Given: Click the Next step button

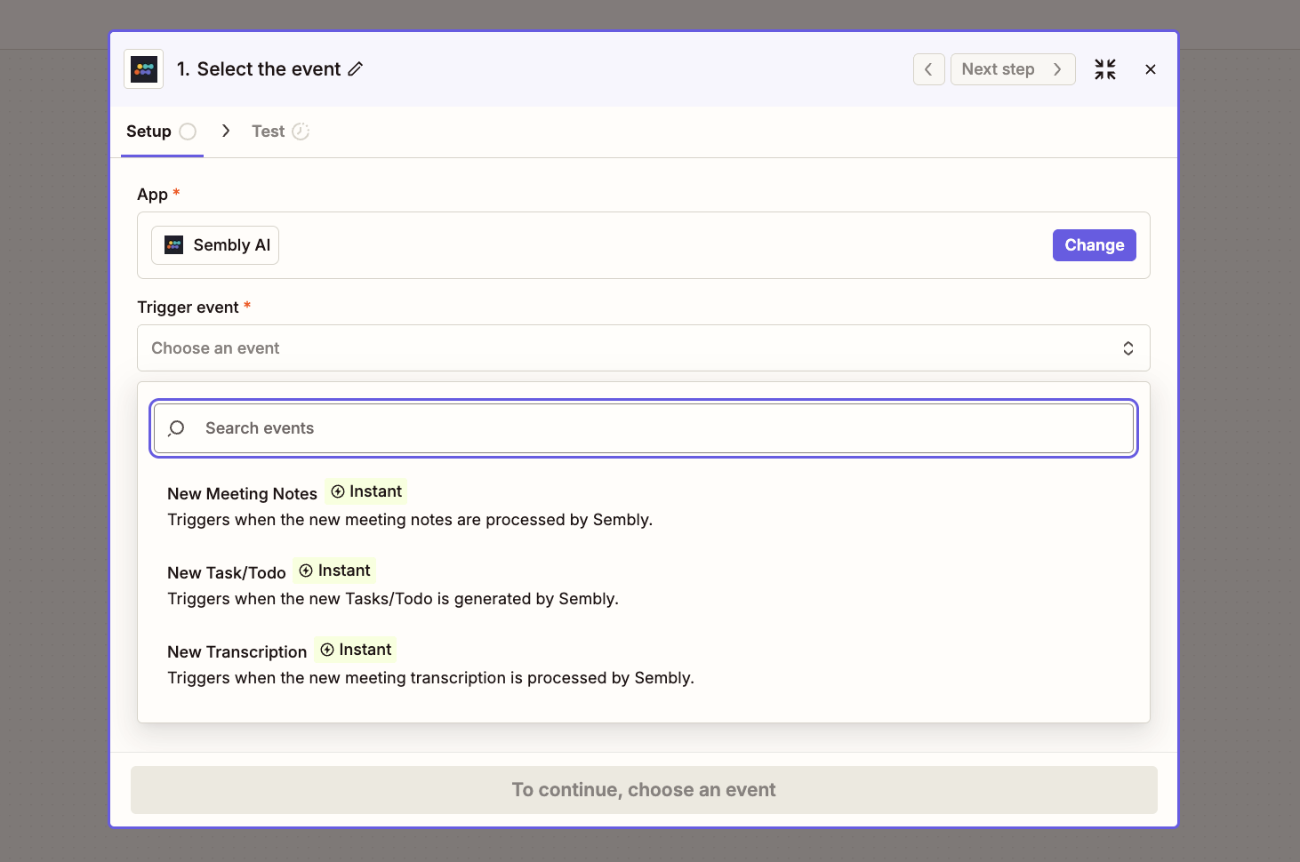Looking at the screenshot, I should [1013, 69].
